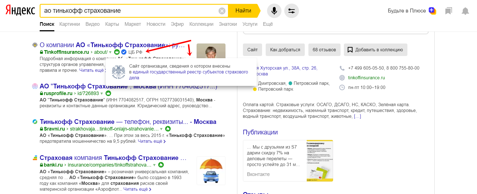
Task: Open the umbrella and car thumbnail of banki.ru result
Action: 211,171
